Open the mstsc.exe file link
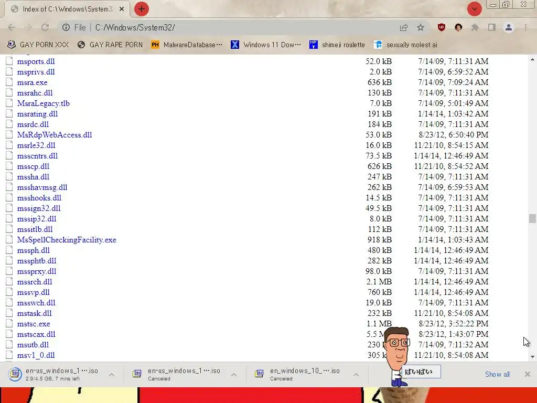 click(34, 323)
